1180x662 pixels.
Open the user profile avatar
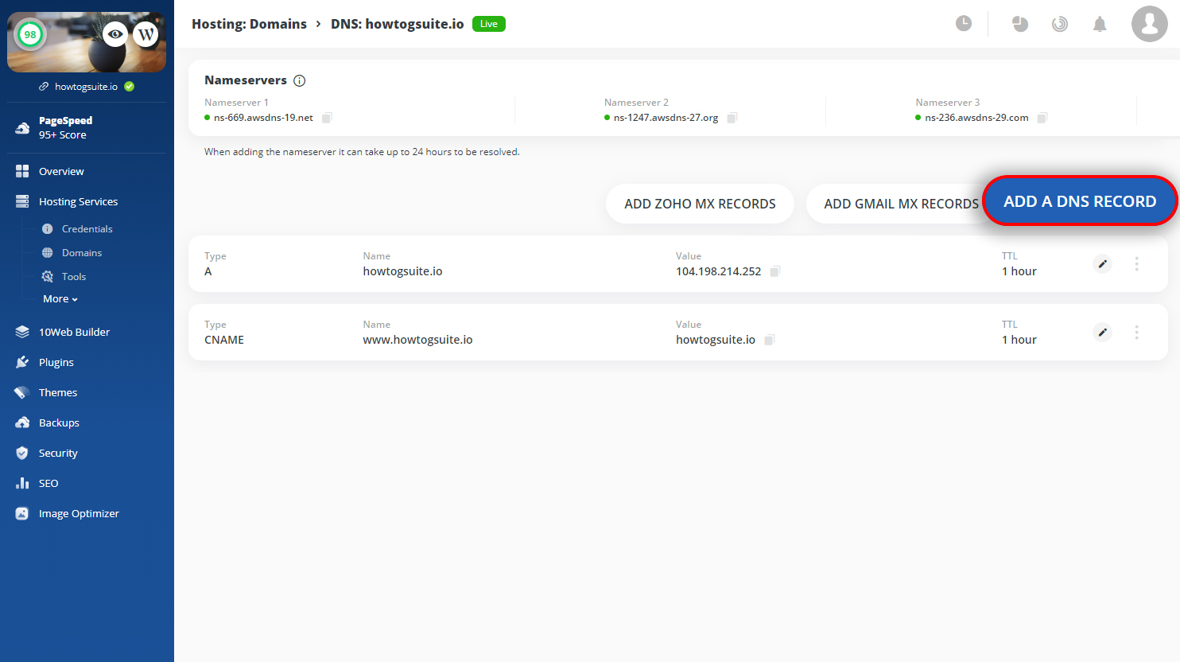pos(1150,23)
